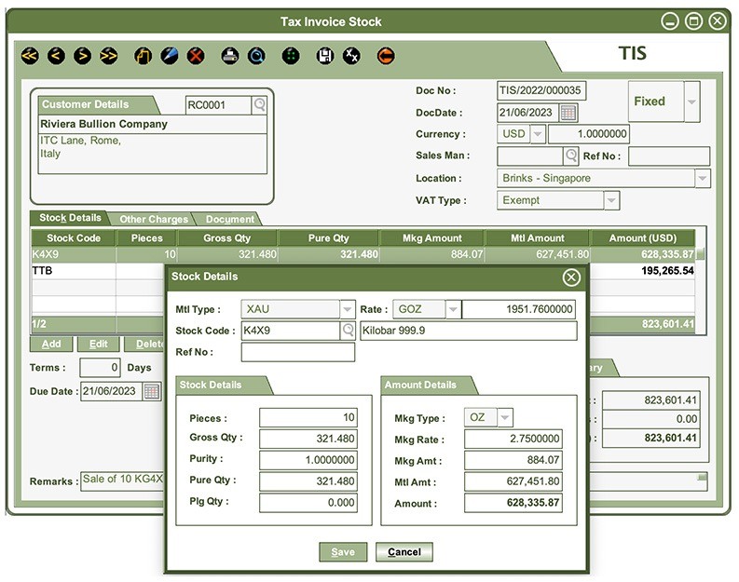Click the Amount (USD) column header
Image resolution: width=739 pixels, height=582 pixels.
(642, 238)
